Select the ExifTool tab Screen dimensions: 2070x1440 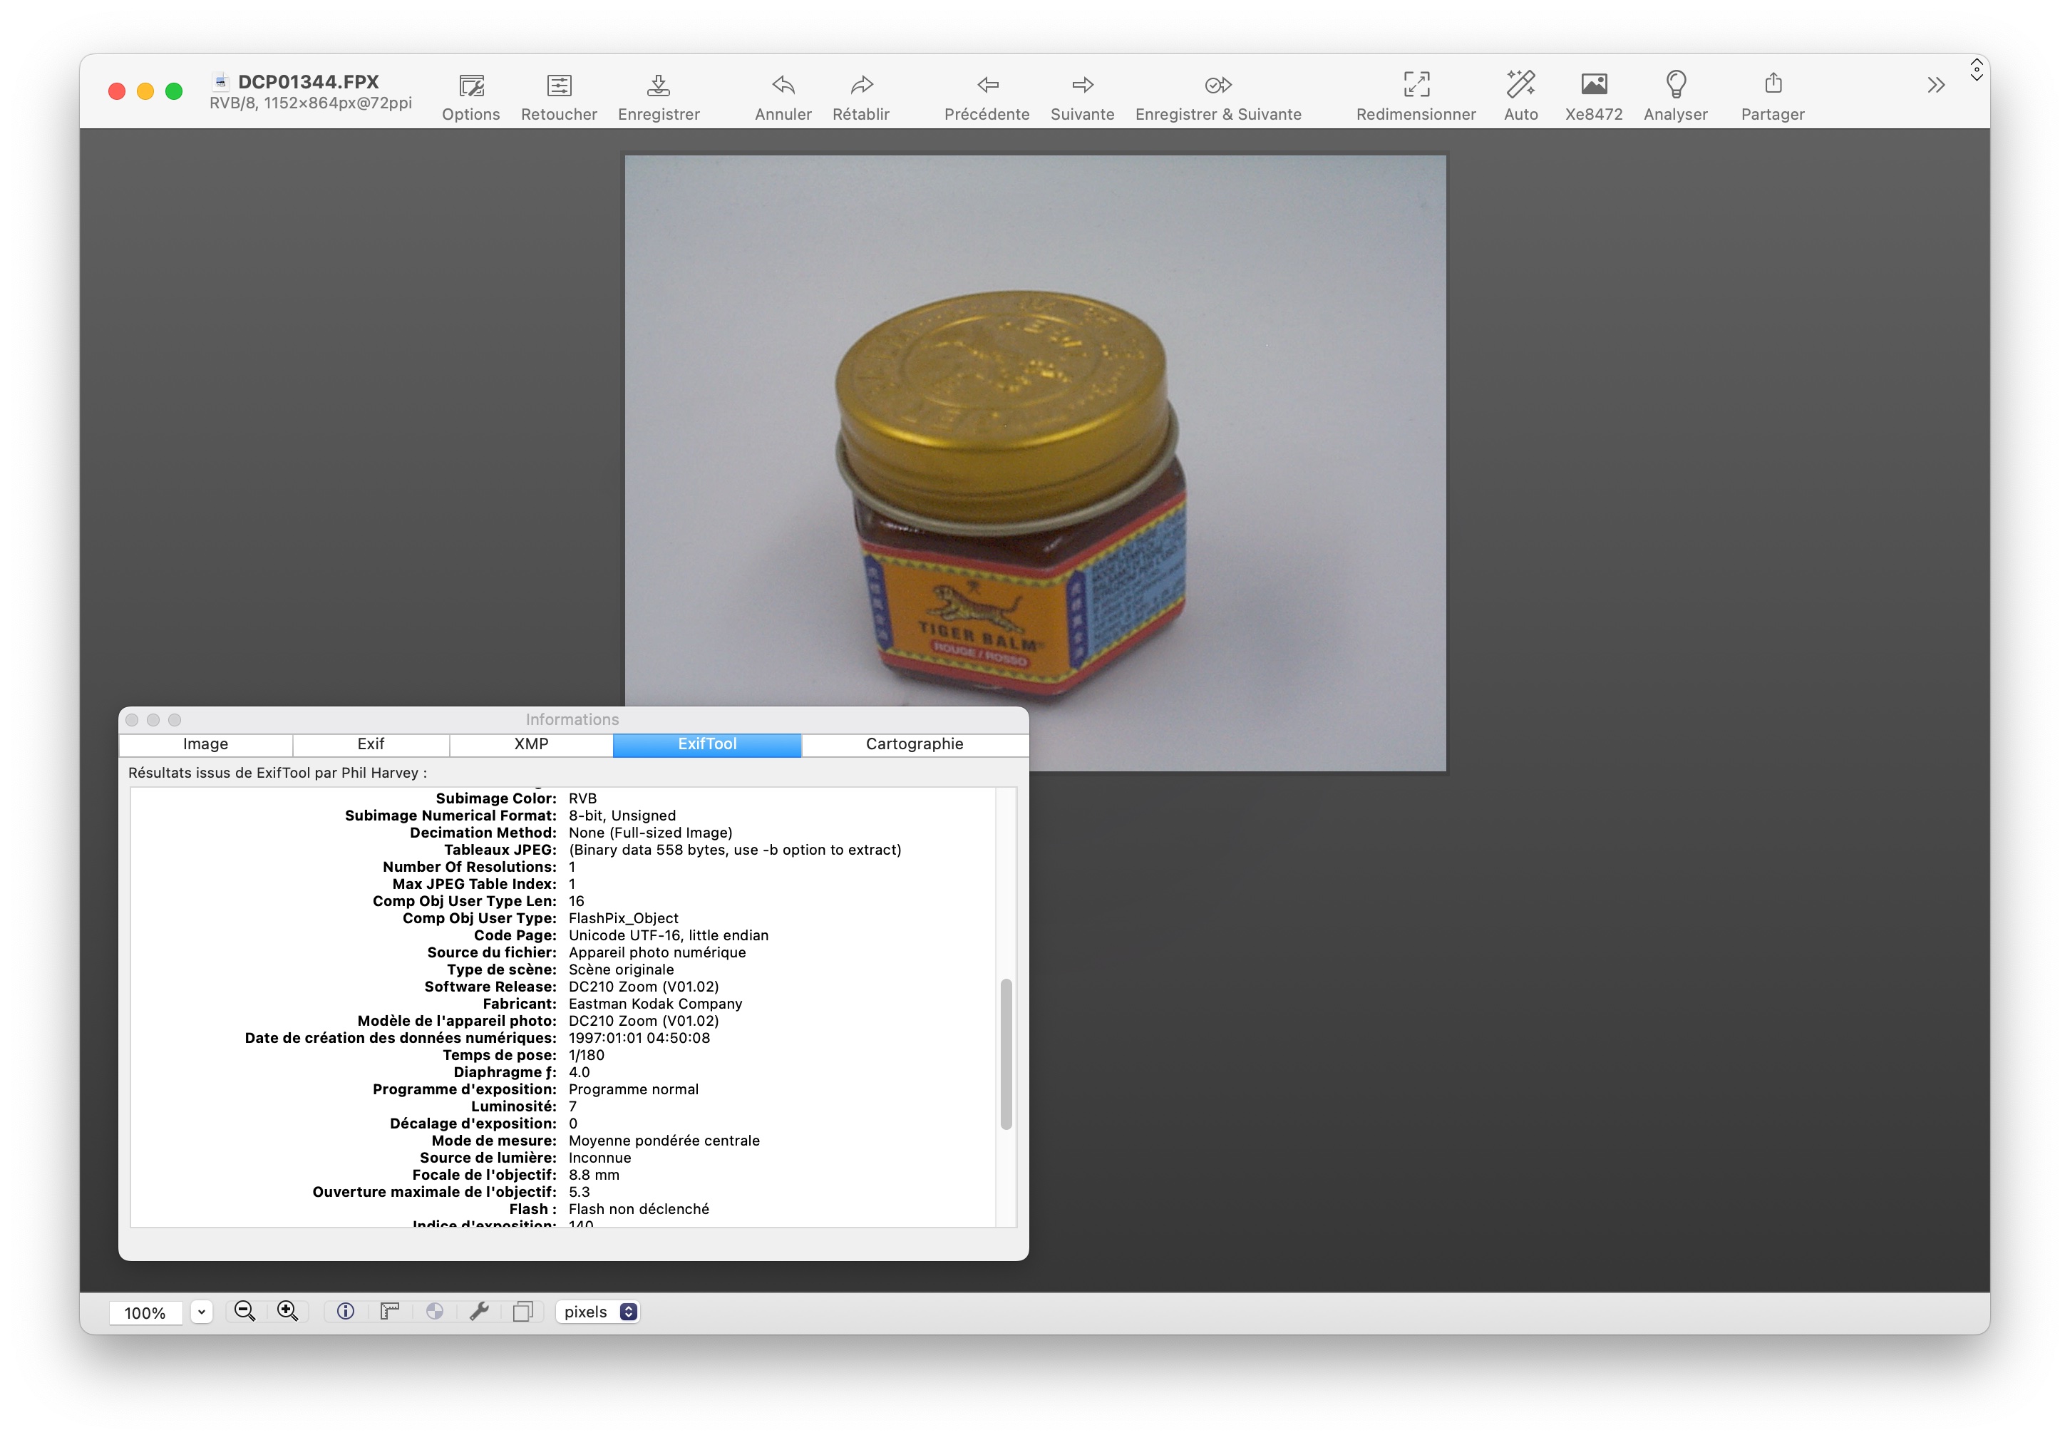pyautogui.click(x=707, y=744)
